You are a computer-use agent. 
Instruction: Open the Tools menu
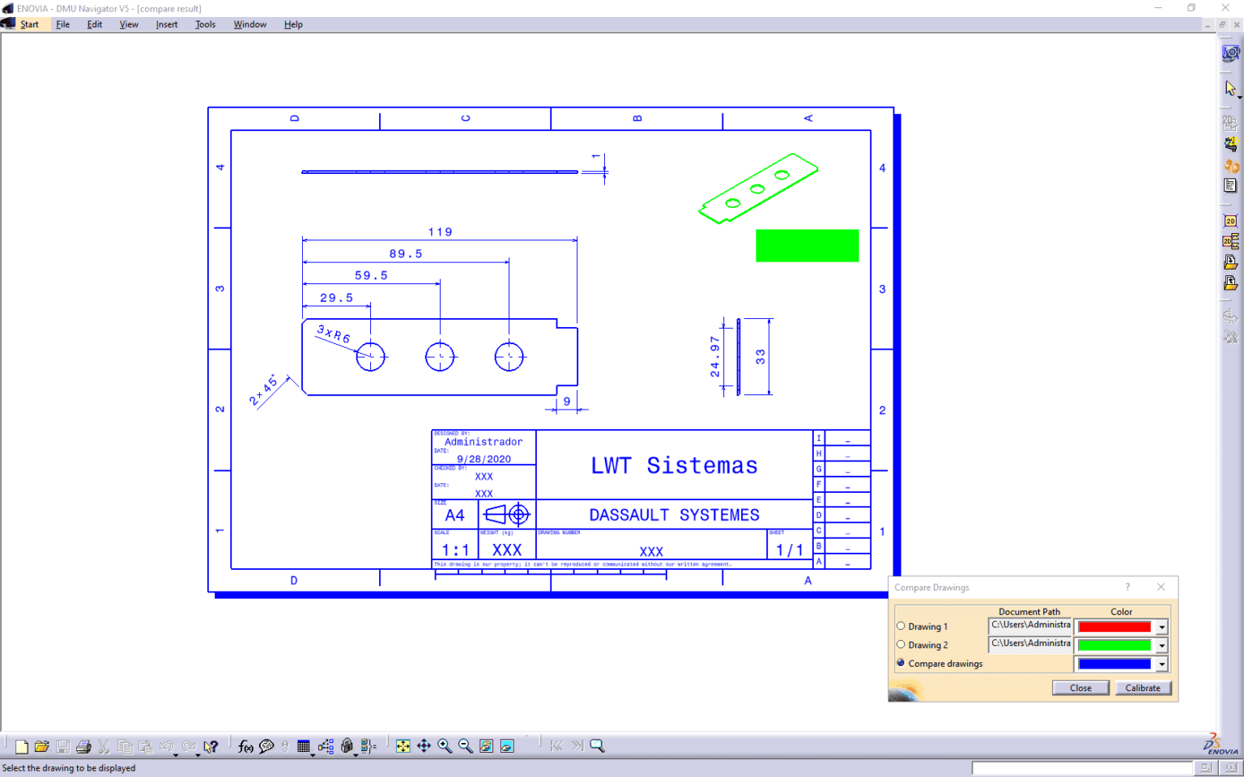pyautogui.click(x=205, y=23)
